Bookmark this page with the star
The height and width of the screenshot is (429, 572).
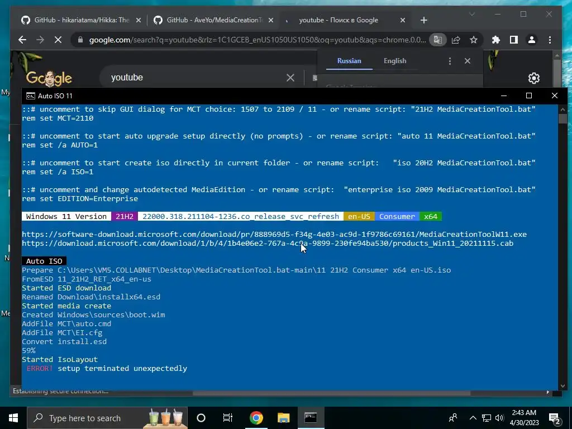pos(474,40)
